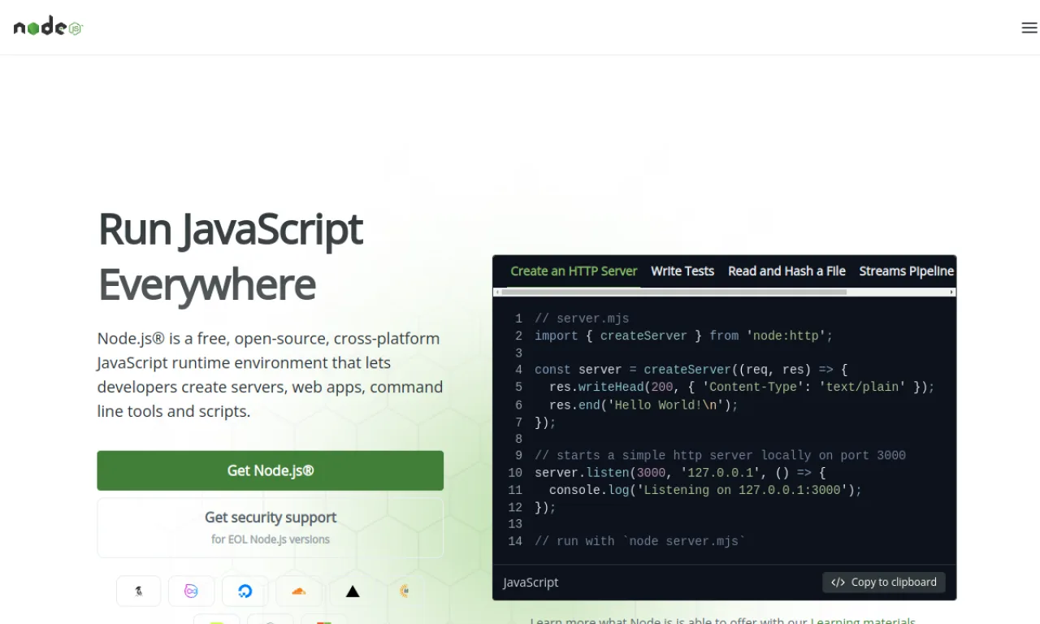Click the orange sun partner logo
The width and height of the screenshot is (1040, 624).
[405, 591]
